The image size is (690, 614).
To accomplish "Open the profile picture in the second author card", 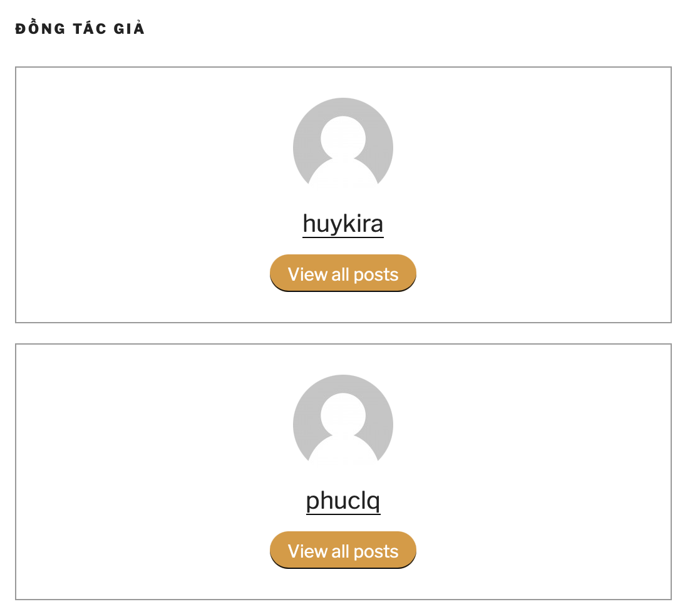I will click(x=342, y=425).
